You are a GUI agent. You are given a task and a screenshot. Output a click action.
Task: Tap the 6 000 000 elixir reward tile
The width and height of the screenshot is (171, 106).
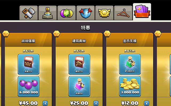coord(29,86)
